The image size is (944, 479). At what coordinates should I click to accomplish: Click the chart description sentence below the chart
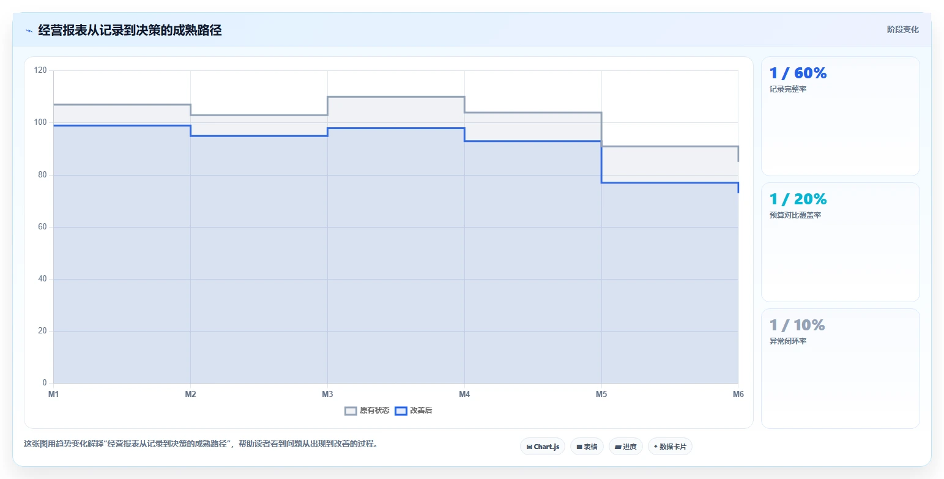(201, 444)
